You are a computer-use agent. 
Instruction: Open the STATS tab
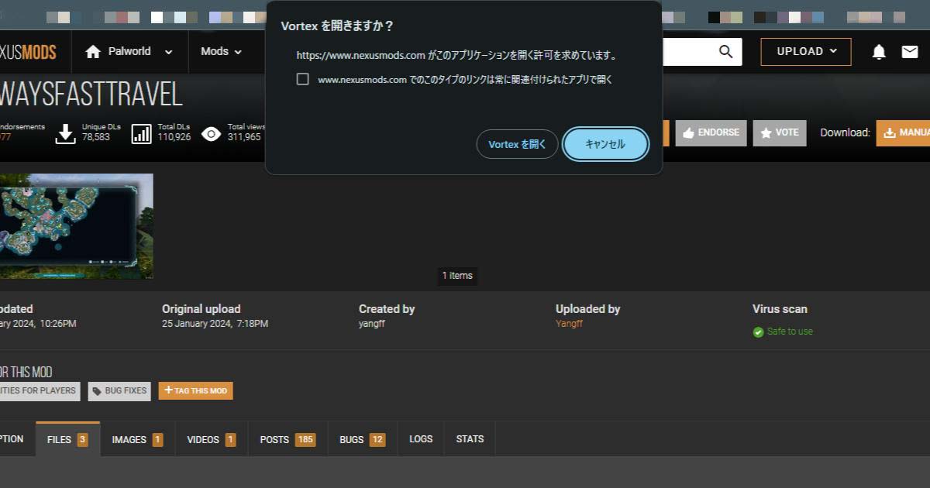(470, 439)
